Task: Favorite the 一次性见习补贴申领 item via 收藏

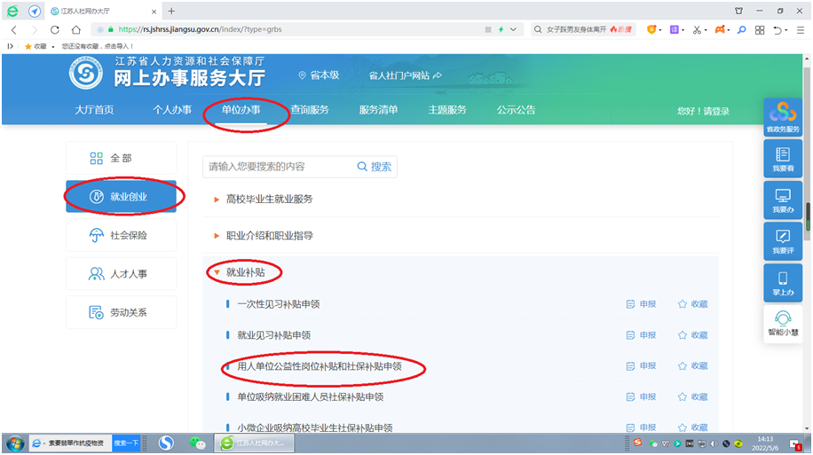Action: [x=692, y=304]
